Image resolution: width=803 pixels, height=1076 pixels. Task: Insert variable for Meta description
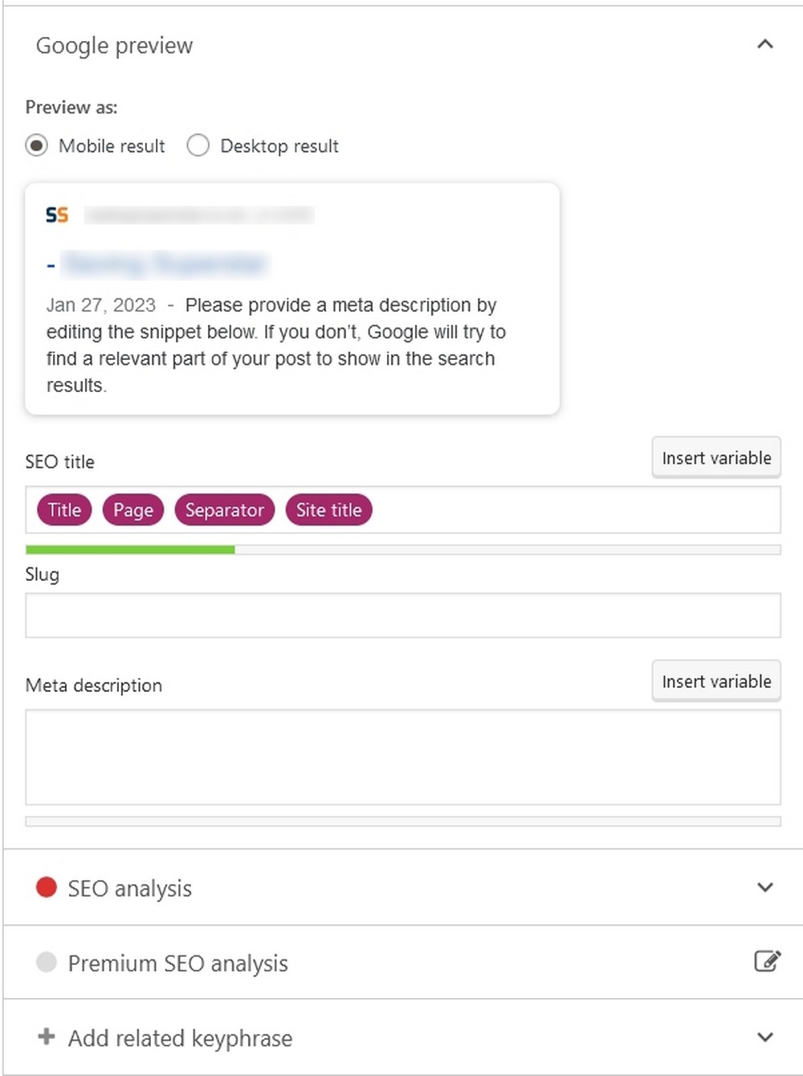point(716,681)
